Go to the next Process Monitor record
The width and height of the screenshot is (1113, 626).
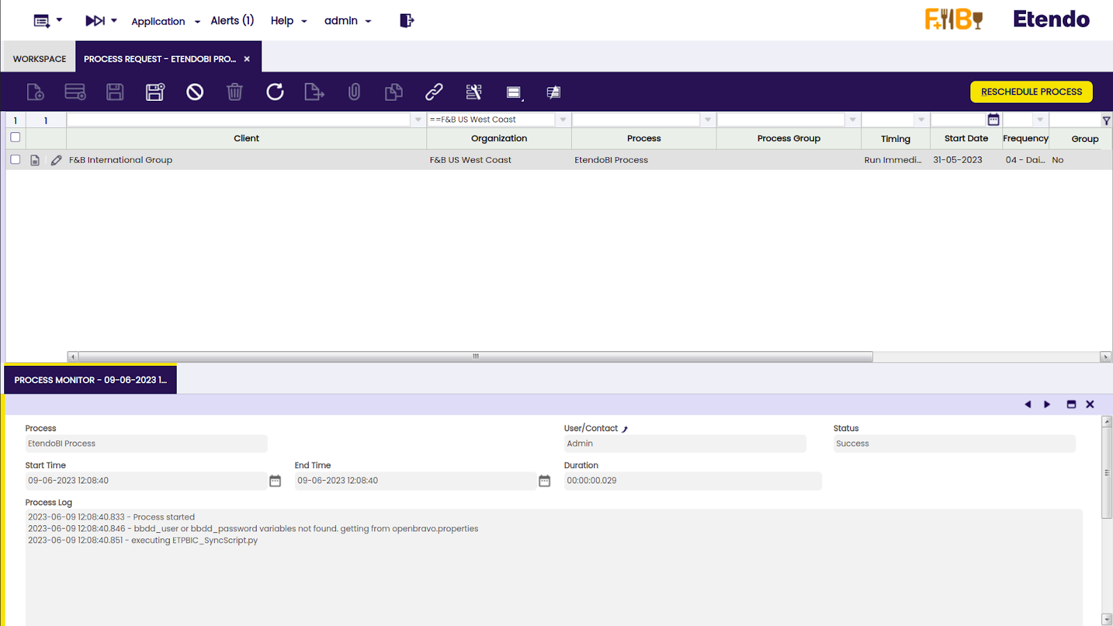(1047, 404)
